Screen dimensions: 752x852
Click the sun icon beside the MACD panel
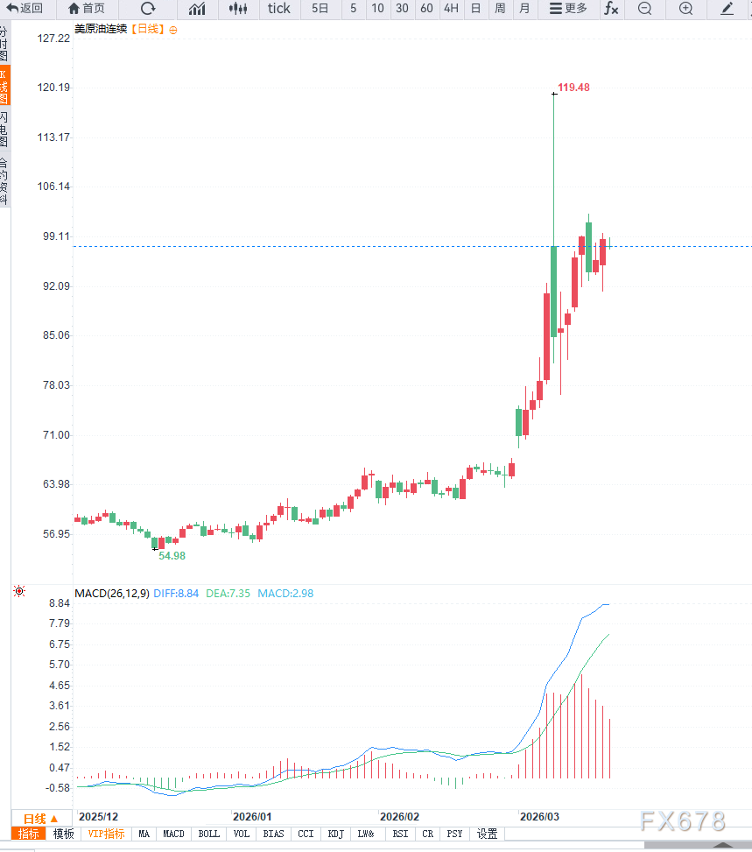[19, 592]
